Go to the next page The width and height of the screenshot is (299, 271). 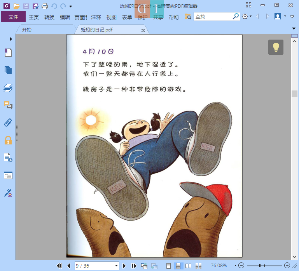(x=124, y=266)
